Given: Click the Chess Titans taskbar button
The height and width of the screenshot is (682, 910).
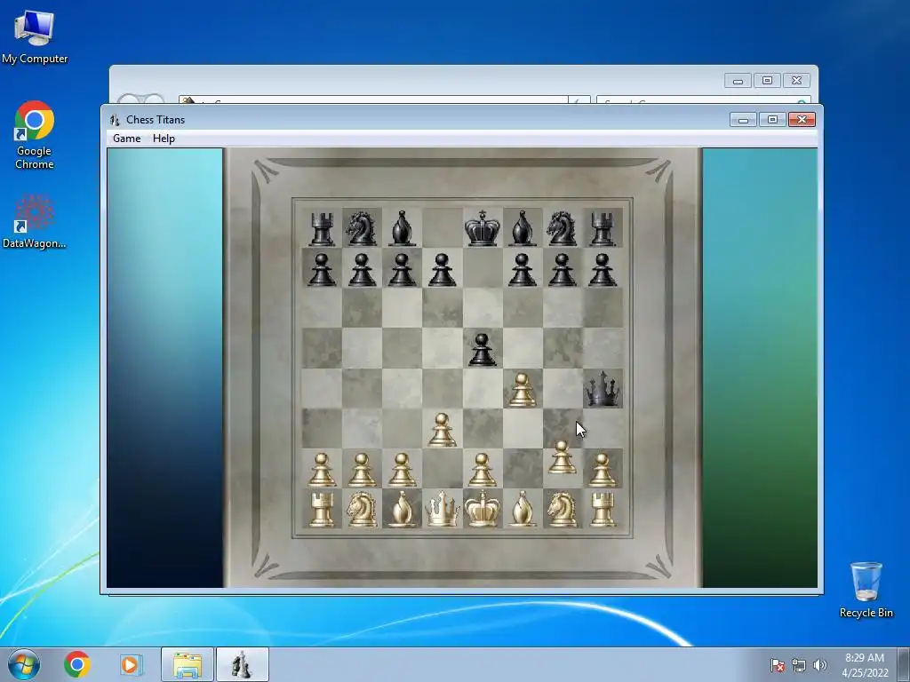Looking at the screenshot, I should (x=242, y=664).
